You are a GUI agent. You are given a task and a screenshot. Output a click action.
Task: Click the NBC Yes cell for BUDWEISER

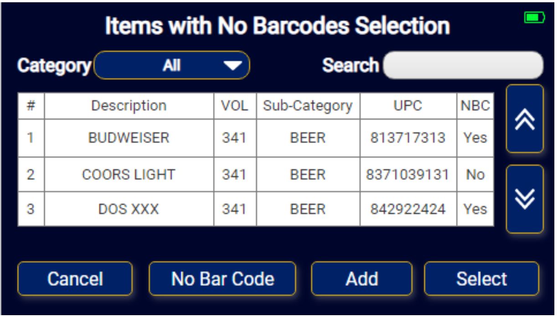[475, 138]
